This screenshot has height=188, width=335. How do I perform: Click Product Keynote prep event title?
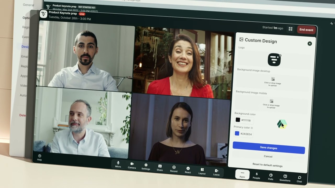click(63, 13)
